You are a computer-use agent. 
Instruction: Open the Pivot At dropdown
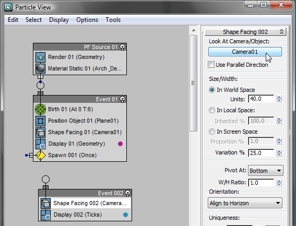265,171
